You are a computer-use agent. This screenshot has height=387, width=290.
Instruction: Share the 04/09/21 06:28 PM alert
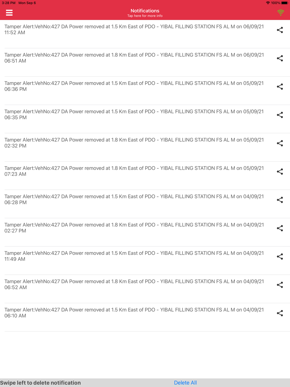pyautogui.click(x=280, y=200)
